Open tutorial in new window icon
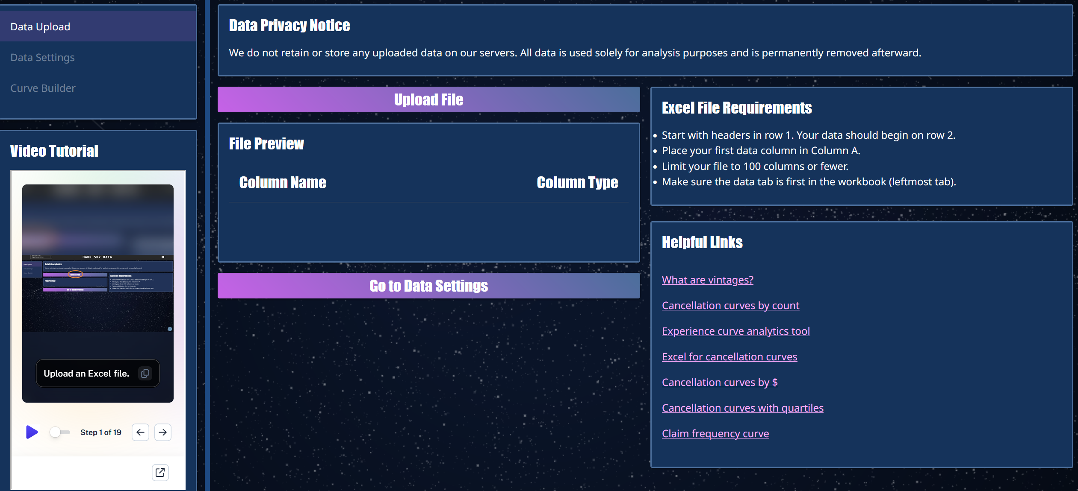1078x491 pixels. click(x=160, y=472)
